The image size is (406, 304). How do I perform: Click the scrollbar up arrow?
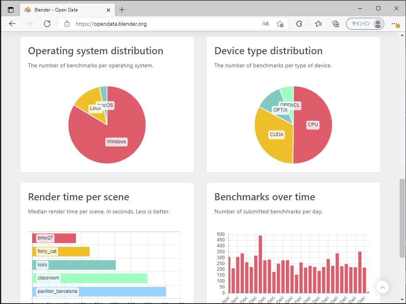click(x=402, y=35)
